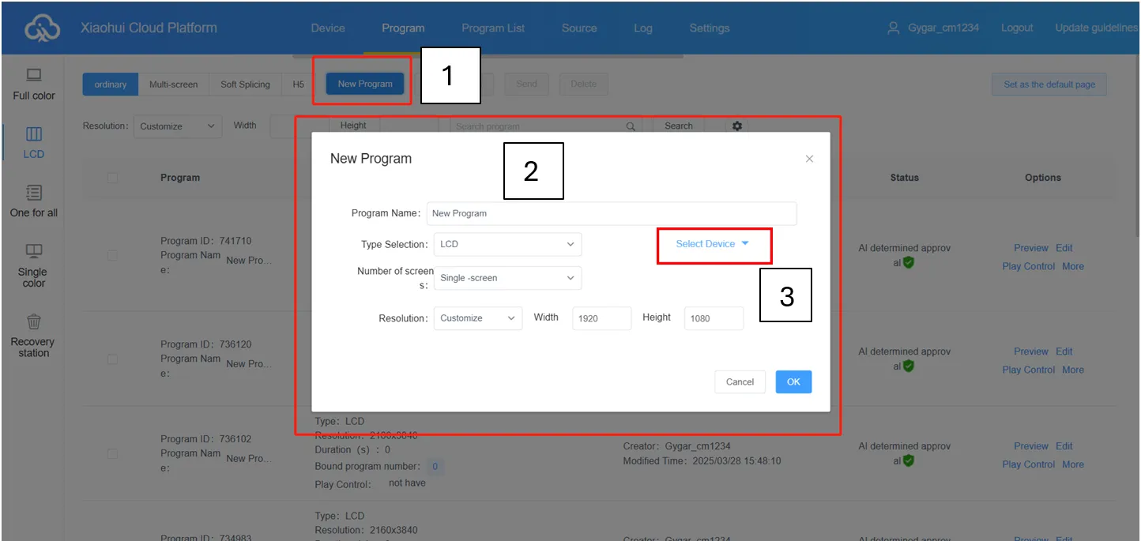The width and height of the screenshot is (1141, 541).
Task: Open the Log menu
Action: [643, 28]
